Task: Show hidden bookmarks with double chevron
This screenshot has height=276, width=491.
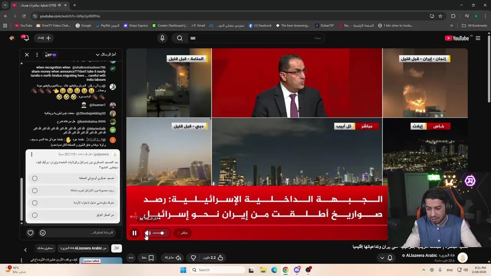Action: pyautogui.click(x=451, y=26)
